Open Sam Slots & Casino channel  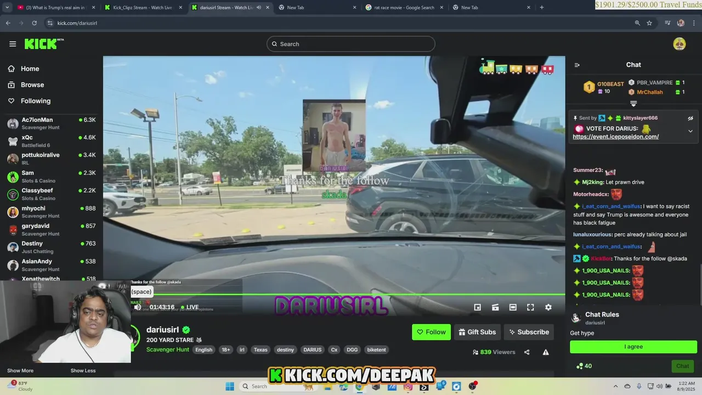pyautogui.click(x=52, y=177)
